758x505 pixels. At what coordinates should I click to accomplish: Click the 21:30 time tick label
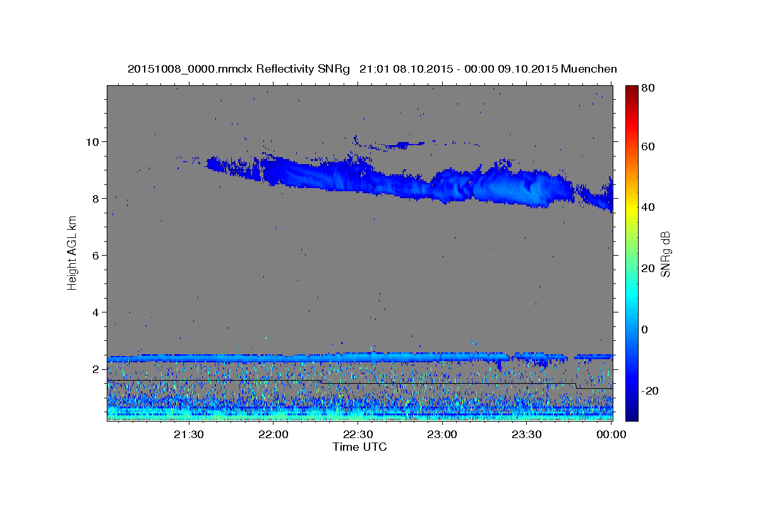click(x=189, y=434)
